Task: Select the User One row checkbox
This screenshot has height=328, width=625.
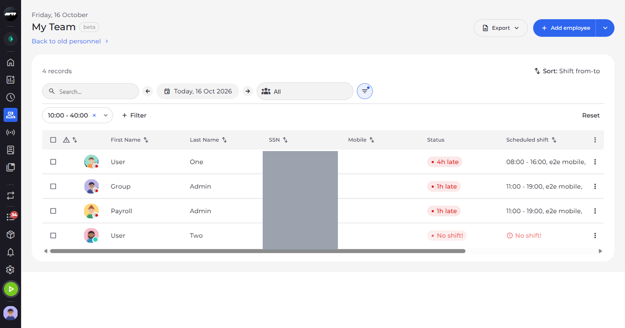Action: tap(53, 162)
